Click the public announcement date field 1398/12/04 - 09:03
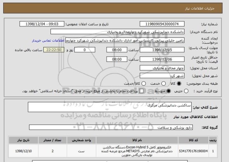The image size is (229, 162). click(42, 24)
